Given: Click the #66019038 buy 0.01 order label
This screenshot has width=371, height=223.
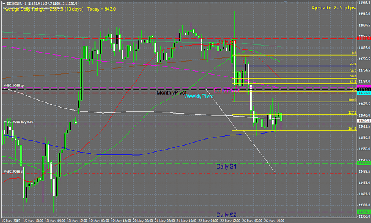Looking at the screenshot, I should click(18, 122).
